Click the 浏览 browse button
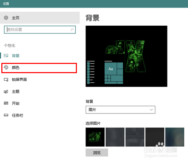This screenshot has height=162, width=188. point(97,152)
